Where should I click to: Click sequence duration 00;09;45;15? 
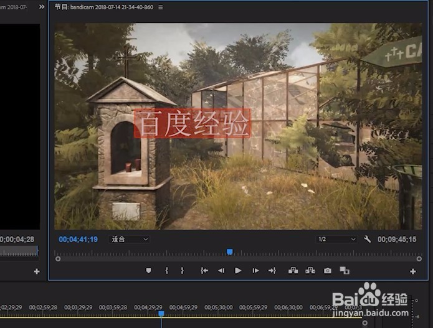coord(397,239)
